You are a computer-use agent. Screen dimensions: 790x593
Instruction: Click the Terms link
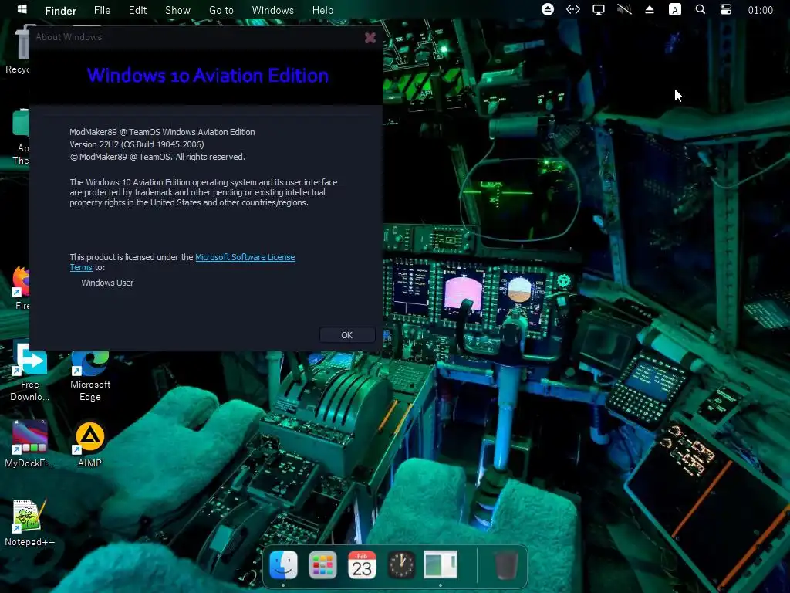tap(80, 267)
